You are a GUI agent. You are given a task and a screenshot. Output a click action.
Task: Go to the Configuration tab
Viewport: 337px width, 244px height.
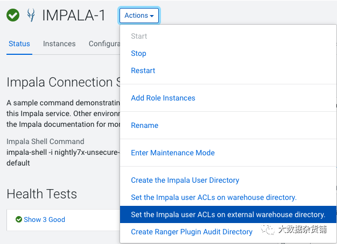(x=104, y=44)
